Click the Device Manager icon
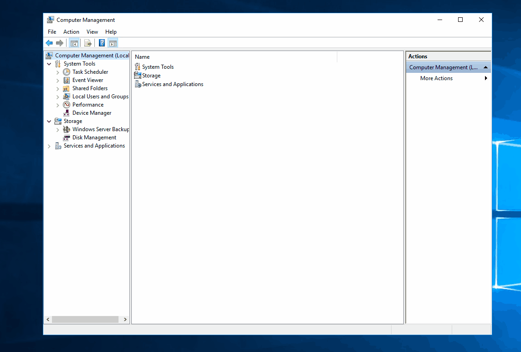 click(67, 113)
